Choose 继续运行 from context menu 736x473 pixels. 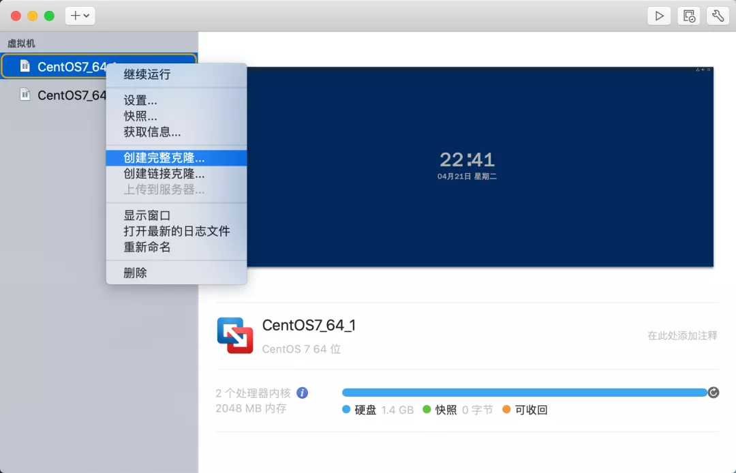(177, 74)
